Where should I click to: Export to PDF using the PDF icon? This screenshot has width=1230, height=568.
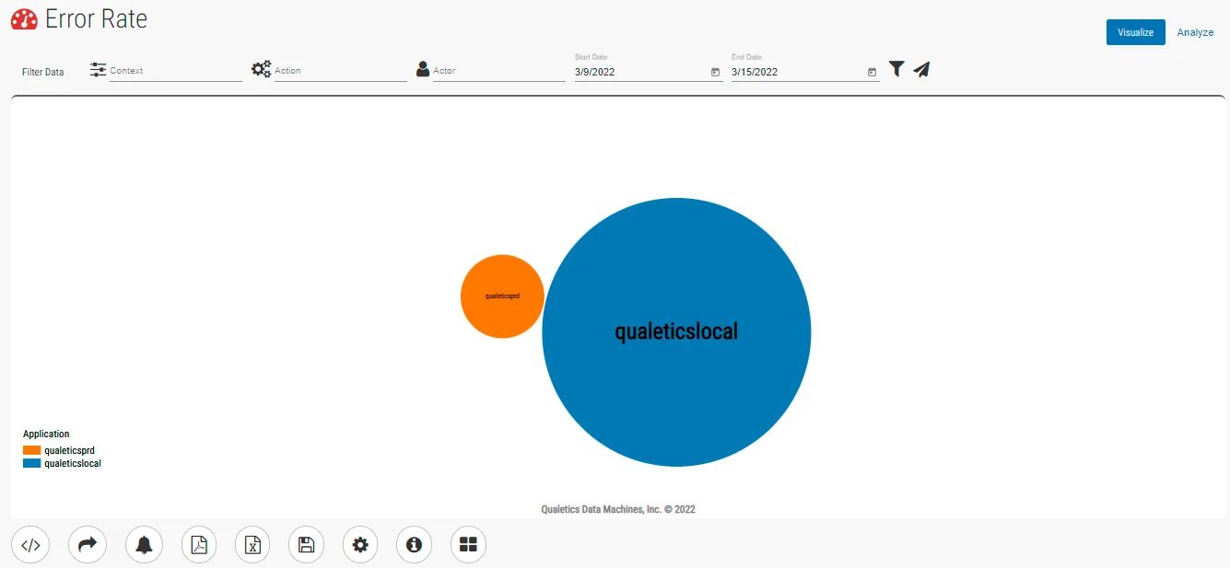point(199,545)
